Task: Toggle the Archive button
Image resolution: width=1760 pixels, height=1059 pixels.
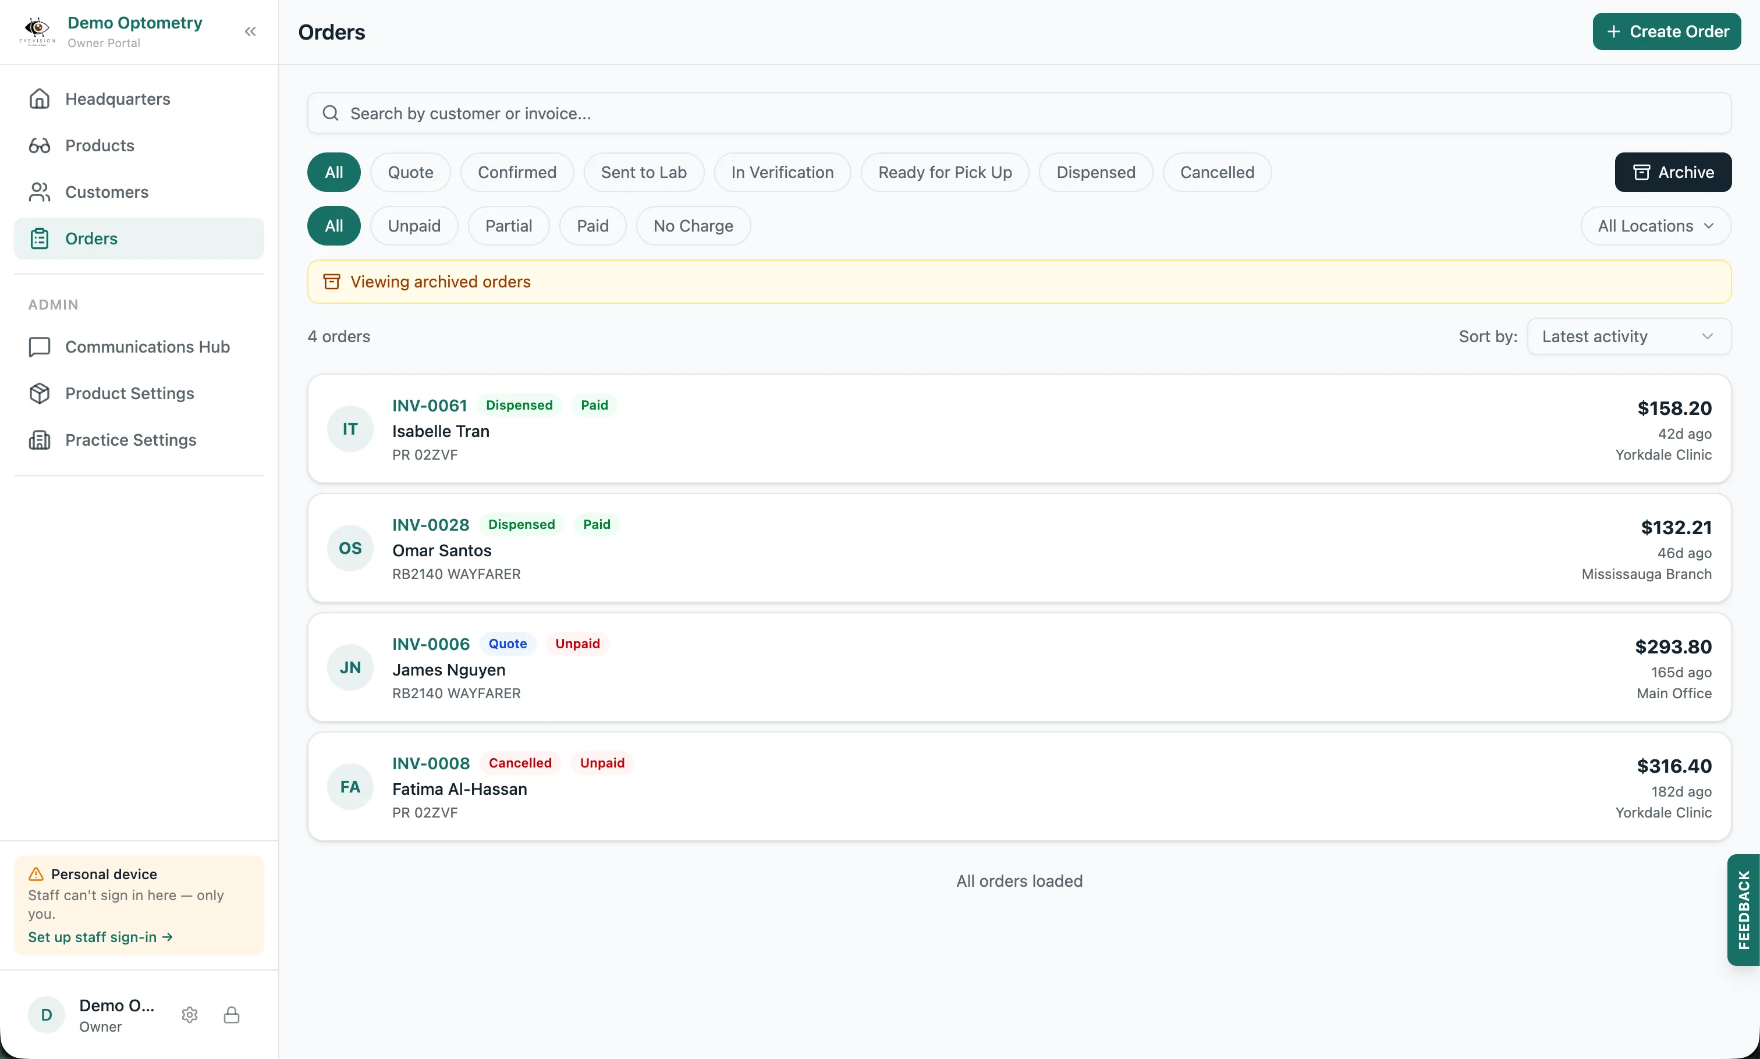Action: point(1672,172)
